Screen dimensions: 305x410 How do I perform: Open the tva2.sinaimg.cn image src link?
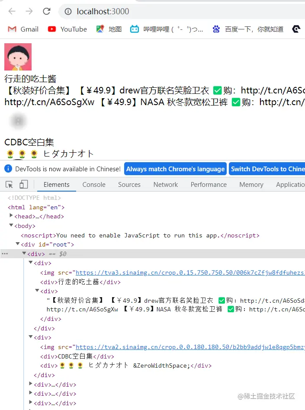click(x=190, y=347)
